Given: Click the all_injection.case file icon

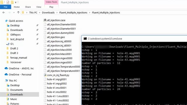Looking at the screenshot, I should point(45,20).
